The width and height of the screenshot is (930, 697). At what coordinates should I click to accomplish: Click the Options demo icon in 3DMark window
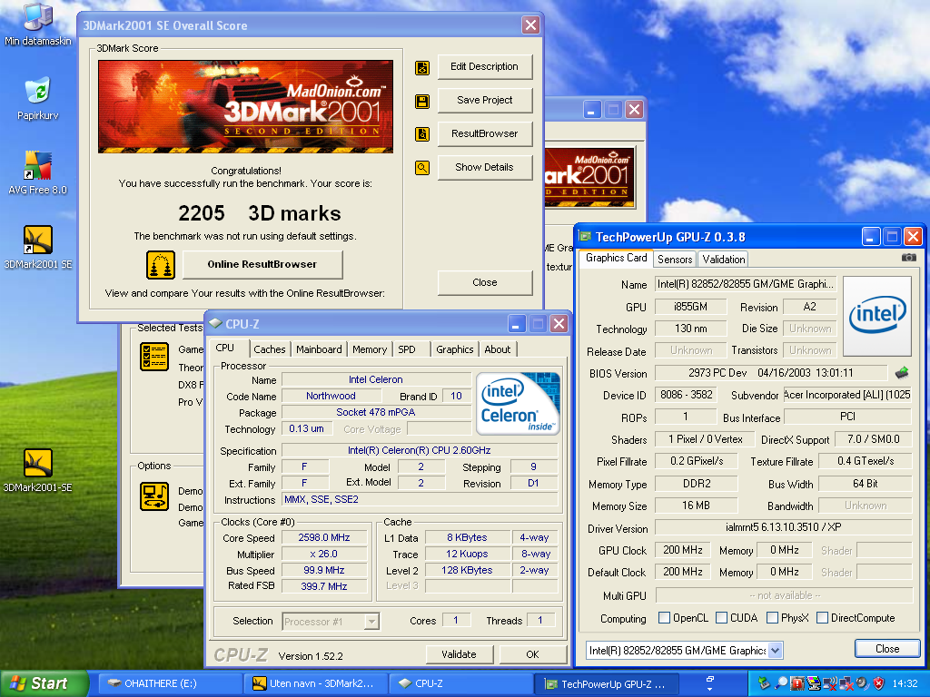click(154, 496)
